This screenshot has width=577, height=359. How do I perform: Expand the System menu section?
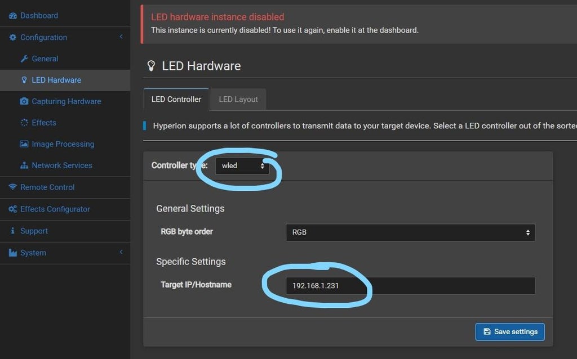121,253
